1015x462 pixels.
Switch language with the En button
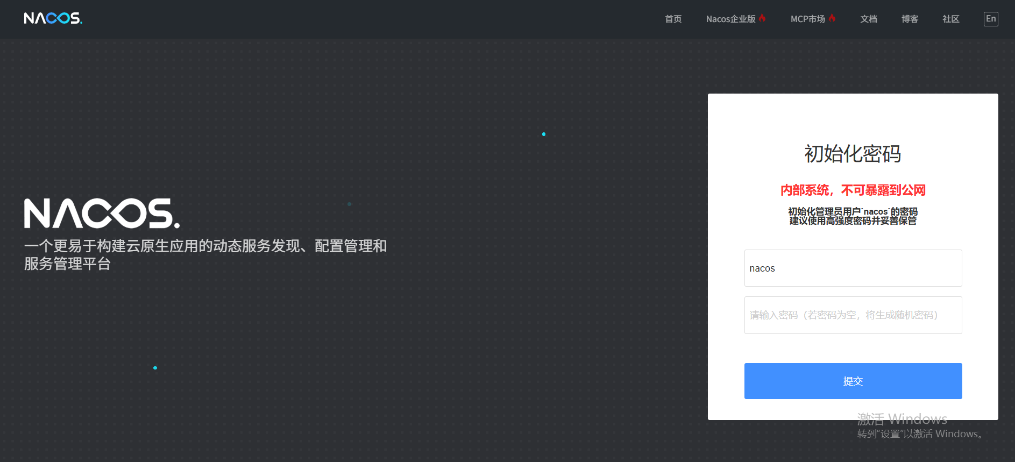991,19
